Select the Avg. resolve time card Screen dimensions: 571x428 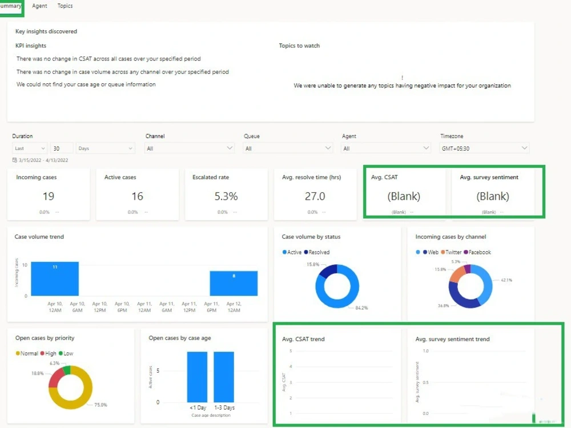(315, 195)
